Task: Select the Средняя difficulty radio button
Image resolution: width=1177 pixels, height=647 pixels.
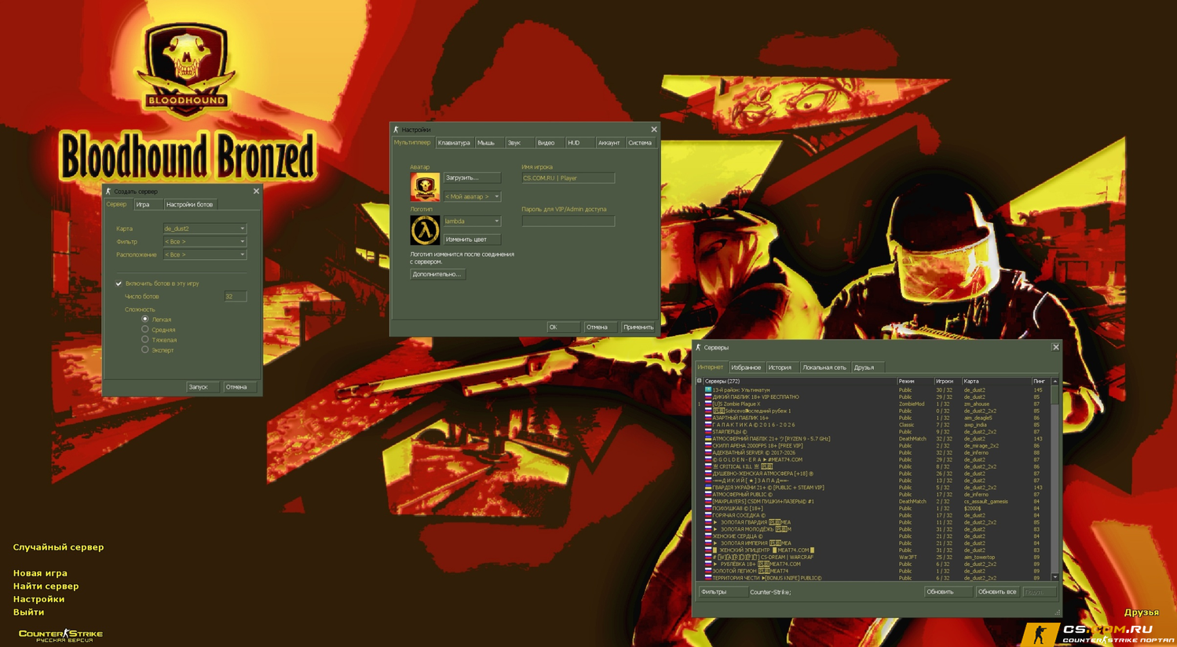Action: [145, 330]
